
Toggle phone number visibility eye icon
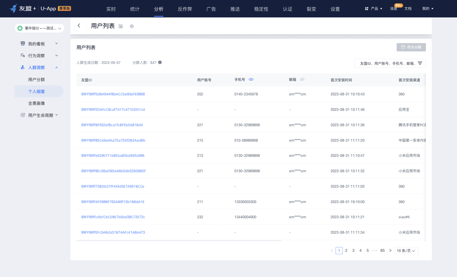point(251,79)
